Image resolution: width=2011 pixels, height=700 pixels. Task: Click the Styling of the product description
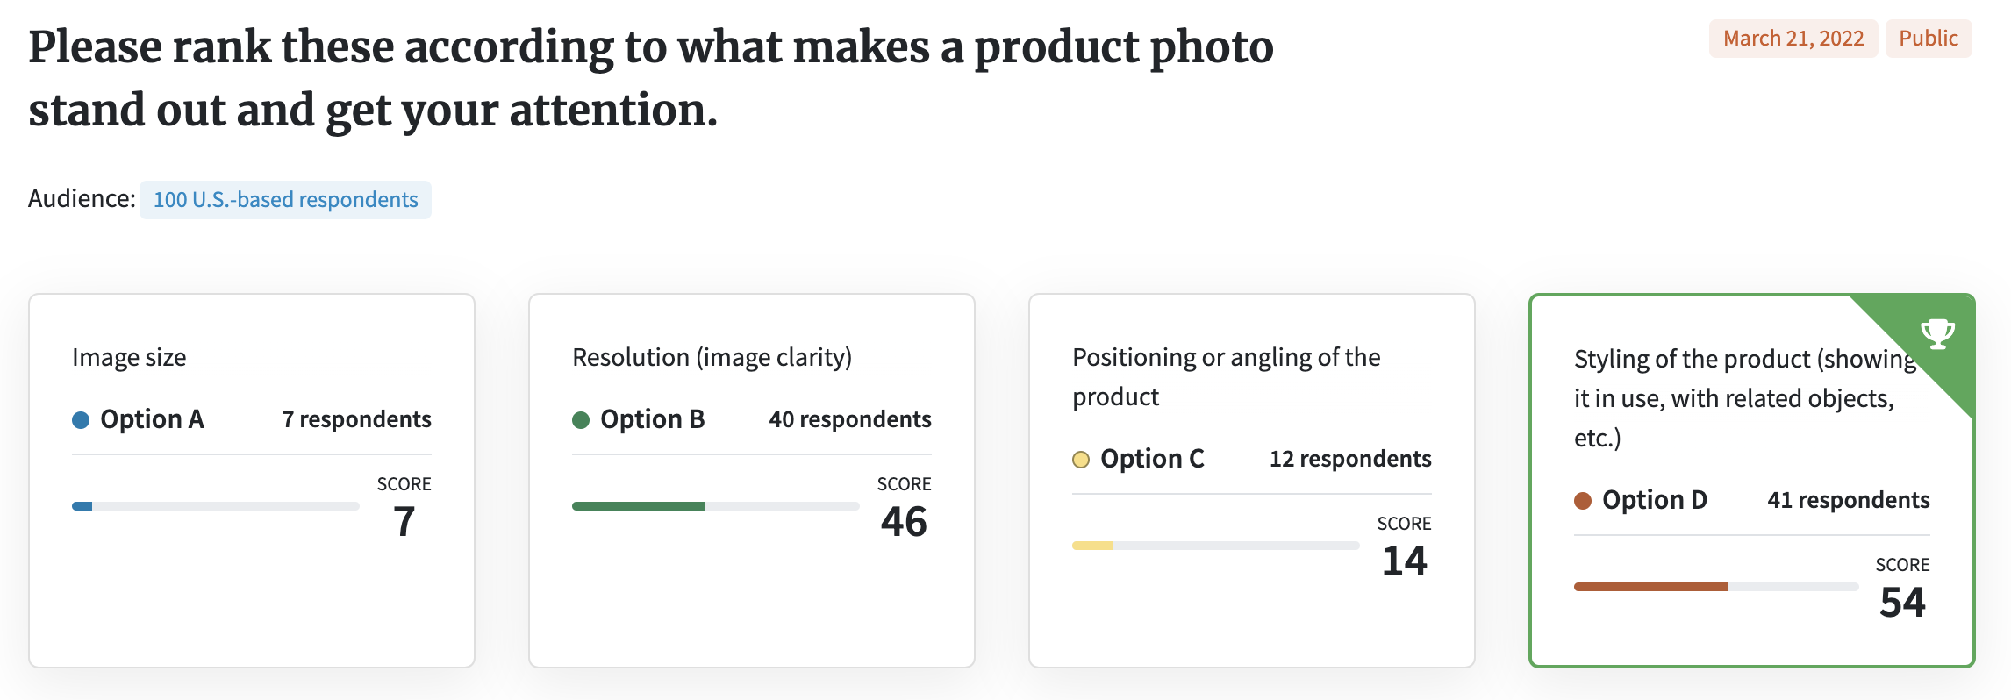tap(1744, 398)
